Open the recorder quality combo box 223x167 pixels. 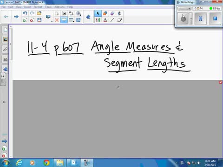point(184,8)
